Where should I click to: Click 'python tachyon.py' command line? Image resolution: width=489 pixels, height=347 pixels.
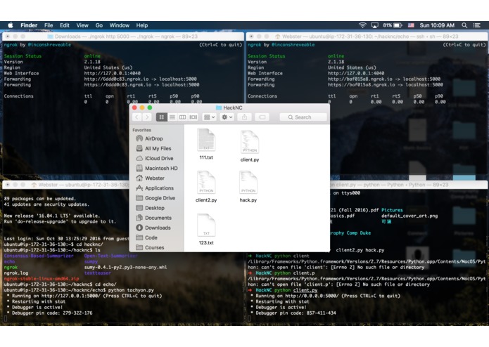point(131,290)
